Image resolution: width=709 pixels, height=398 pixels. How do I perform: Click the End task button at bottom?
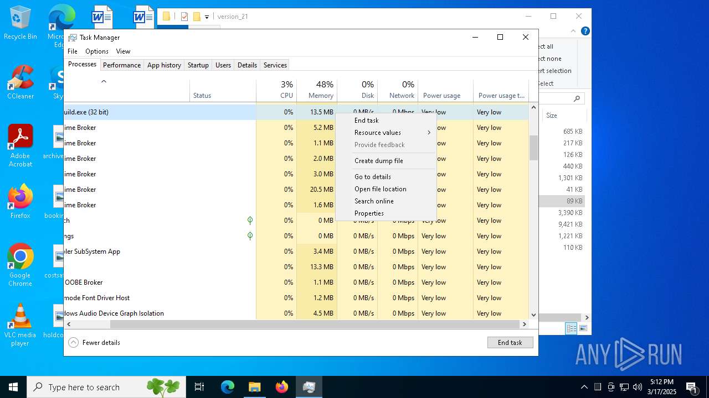coord(510,343)
